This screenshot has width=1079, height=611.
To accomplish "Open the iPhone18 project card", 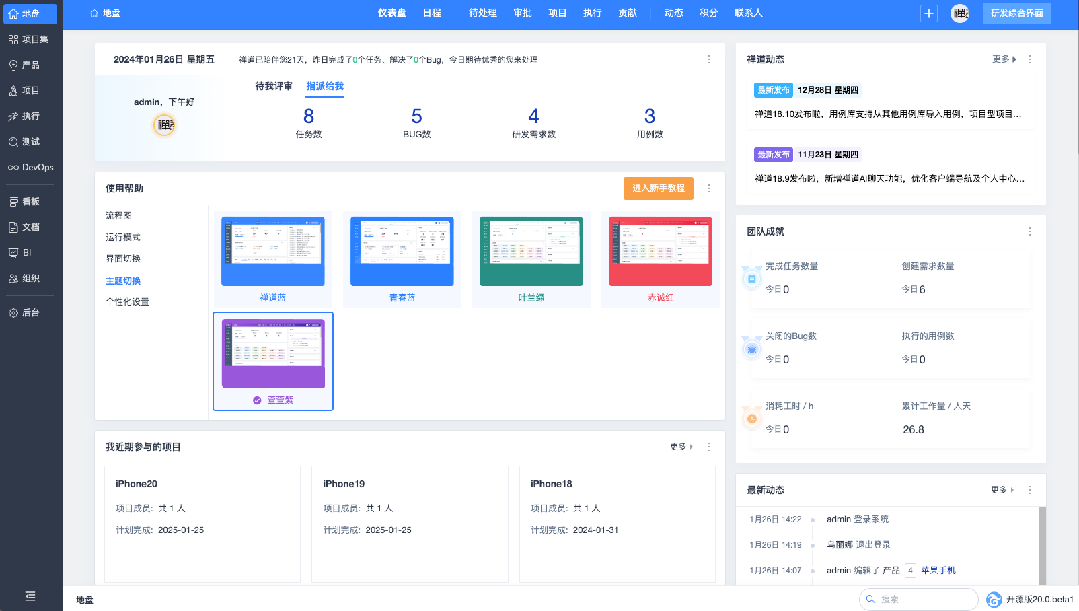I will tap(618, 524).
